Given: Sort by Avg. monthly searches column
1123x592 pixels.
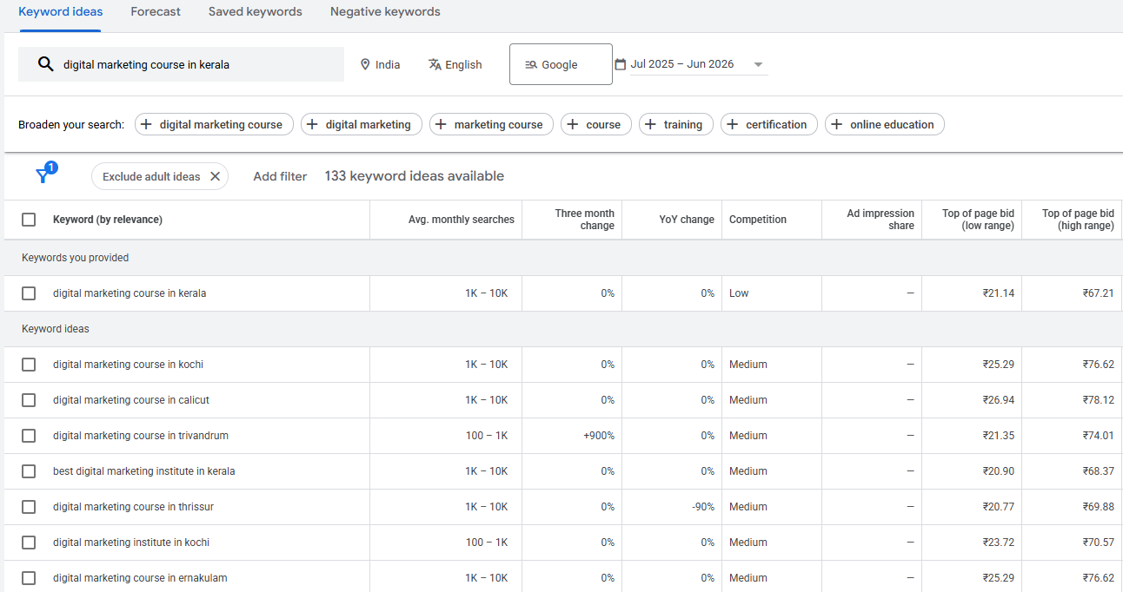Looking at the screenshot, I should pos(462,220).
